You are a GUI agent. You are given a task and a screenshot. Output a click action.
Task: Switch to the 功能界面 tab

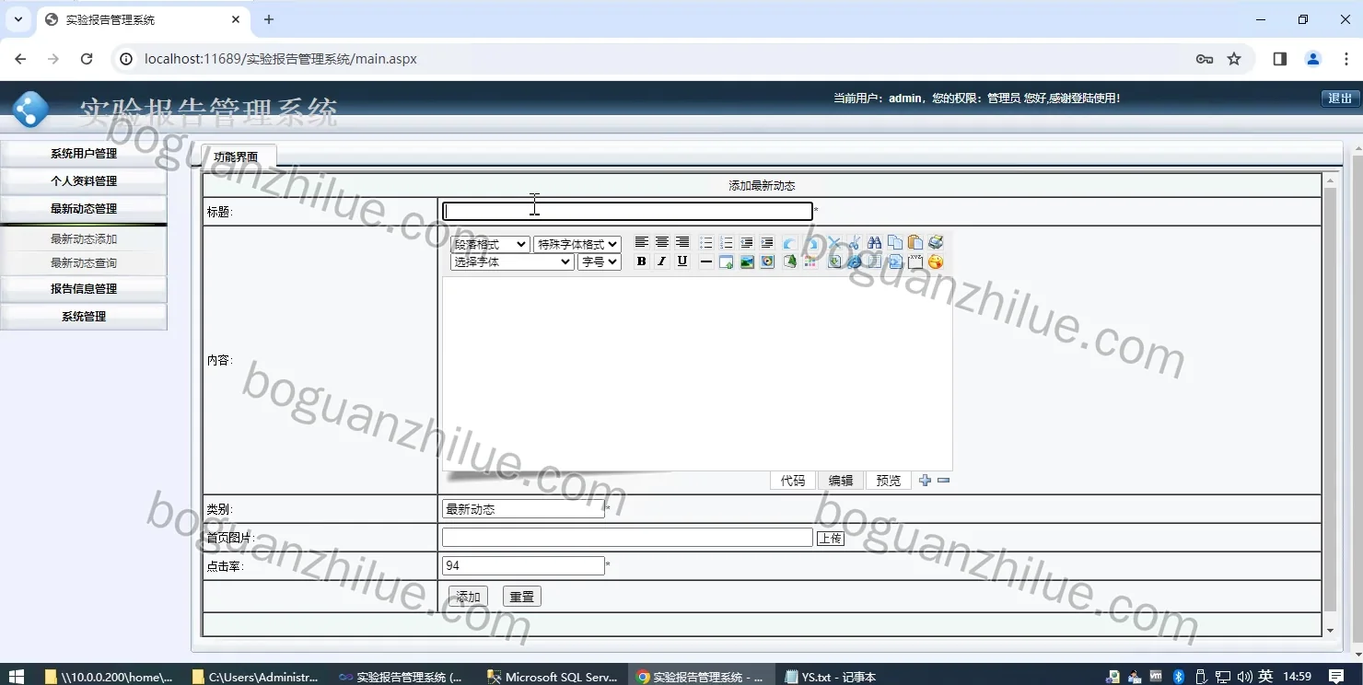[236, 157]
